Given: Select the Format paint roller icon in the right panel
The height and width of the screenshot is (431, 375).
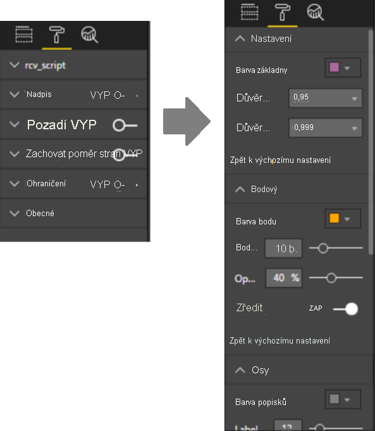Looking at the screenshot, I should [282, 13].
